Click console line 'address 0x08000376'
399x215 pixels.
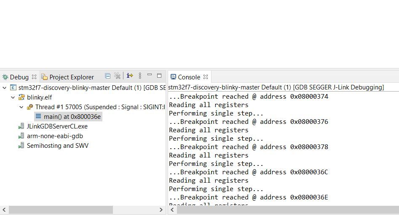tap(294, 122)
